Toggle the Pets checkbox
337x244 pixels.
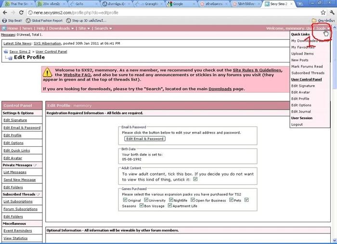tap(231, 200)
